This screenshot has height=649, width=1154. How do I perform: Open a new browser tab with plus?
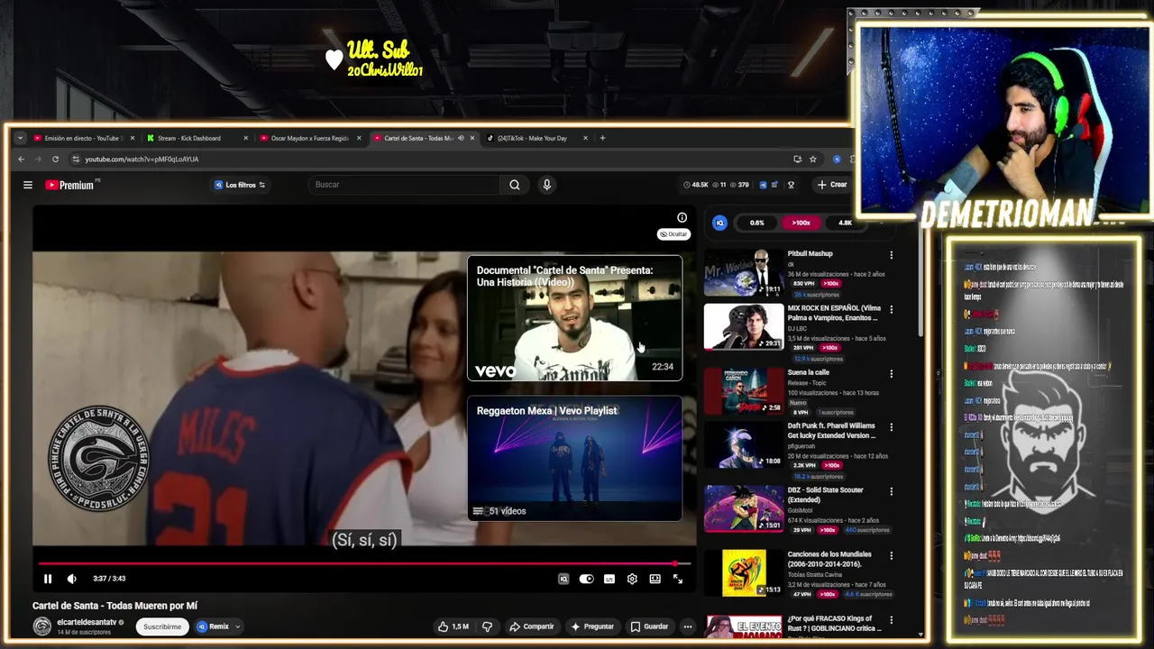[x=603, y=138]
